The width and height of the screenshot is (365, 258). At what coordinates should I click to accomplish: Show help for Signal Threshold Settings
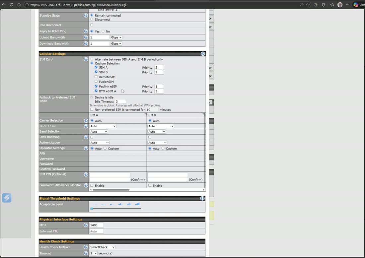pyautogui.click(x=202, y=198)
